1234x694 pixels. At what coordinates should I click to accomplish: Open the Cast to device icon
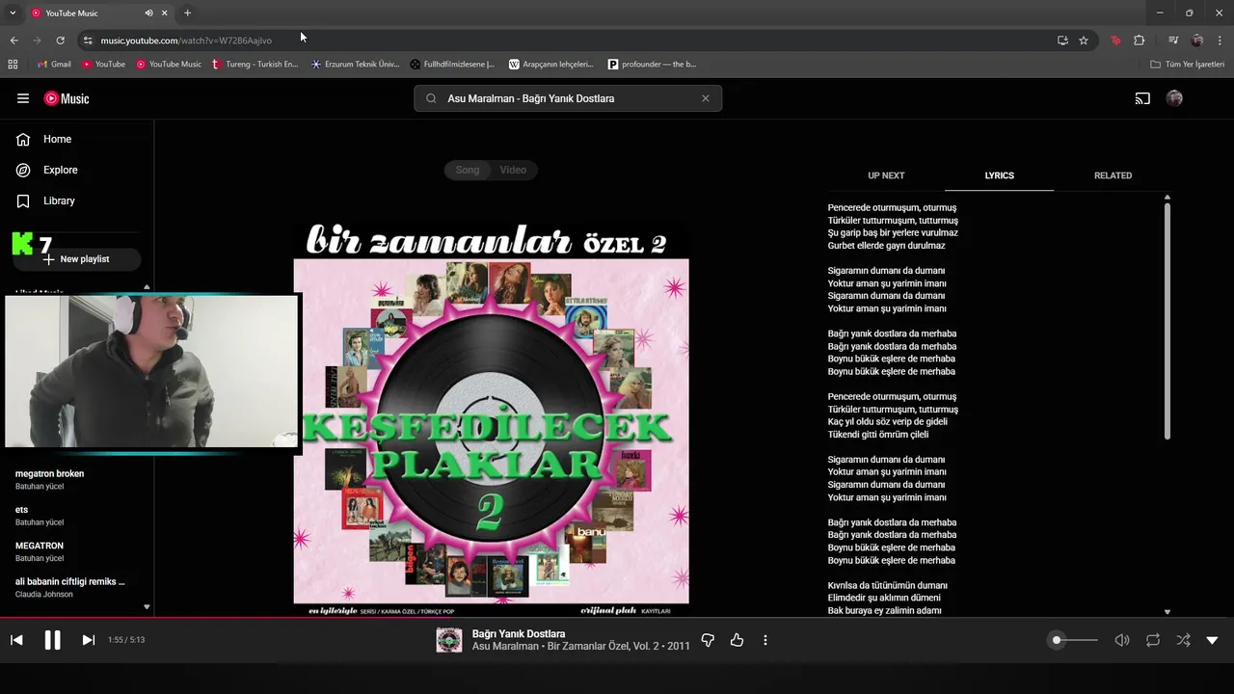(x=1142, y=98)
